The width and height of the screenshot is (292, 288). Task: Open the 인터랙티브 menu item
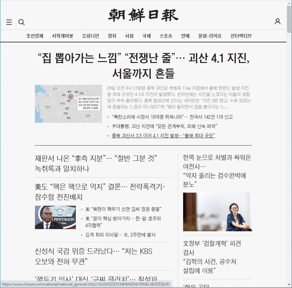241,36
